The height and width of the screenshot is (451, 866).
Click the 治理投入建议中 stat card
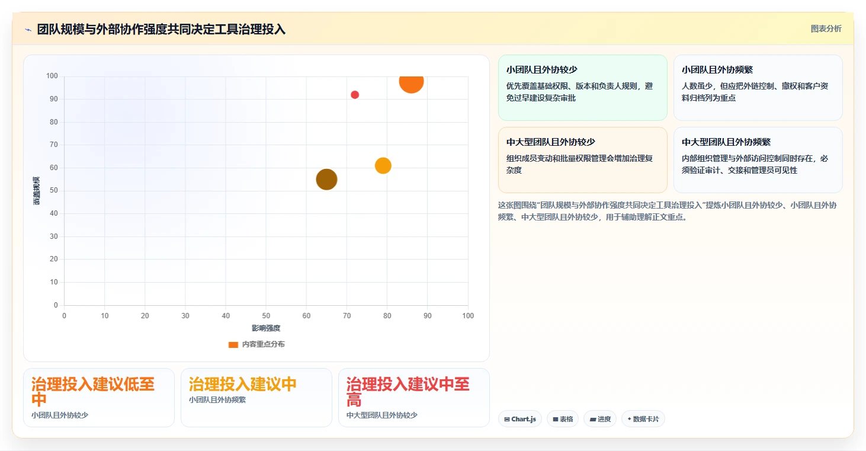tap(256, 398)
